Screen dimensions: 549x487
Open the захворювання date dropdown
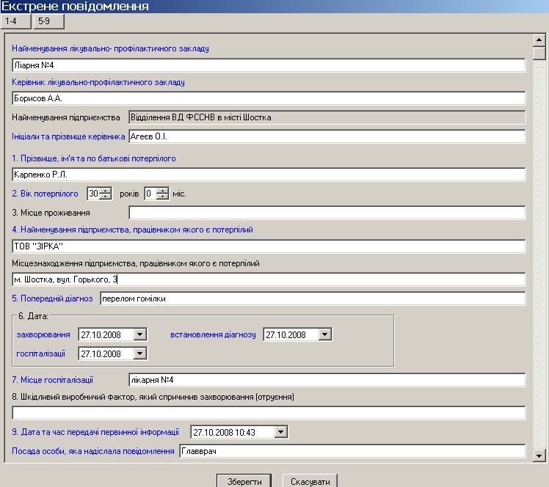click(x=139, y=334)
